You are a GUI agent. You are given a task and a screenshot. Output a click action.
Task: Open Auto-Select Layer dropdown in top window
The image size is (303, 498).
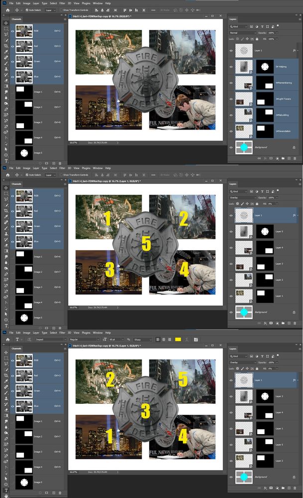(50, 10)
